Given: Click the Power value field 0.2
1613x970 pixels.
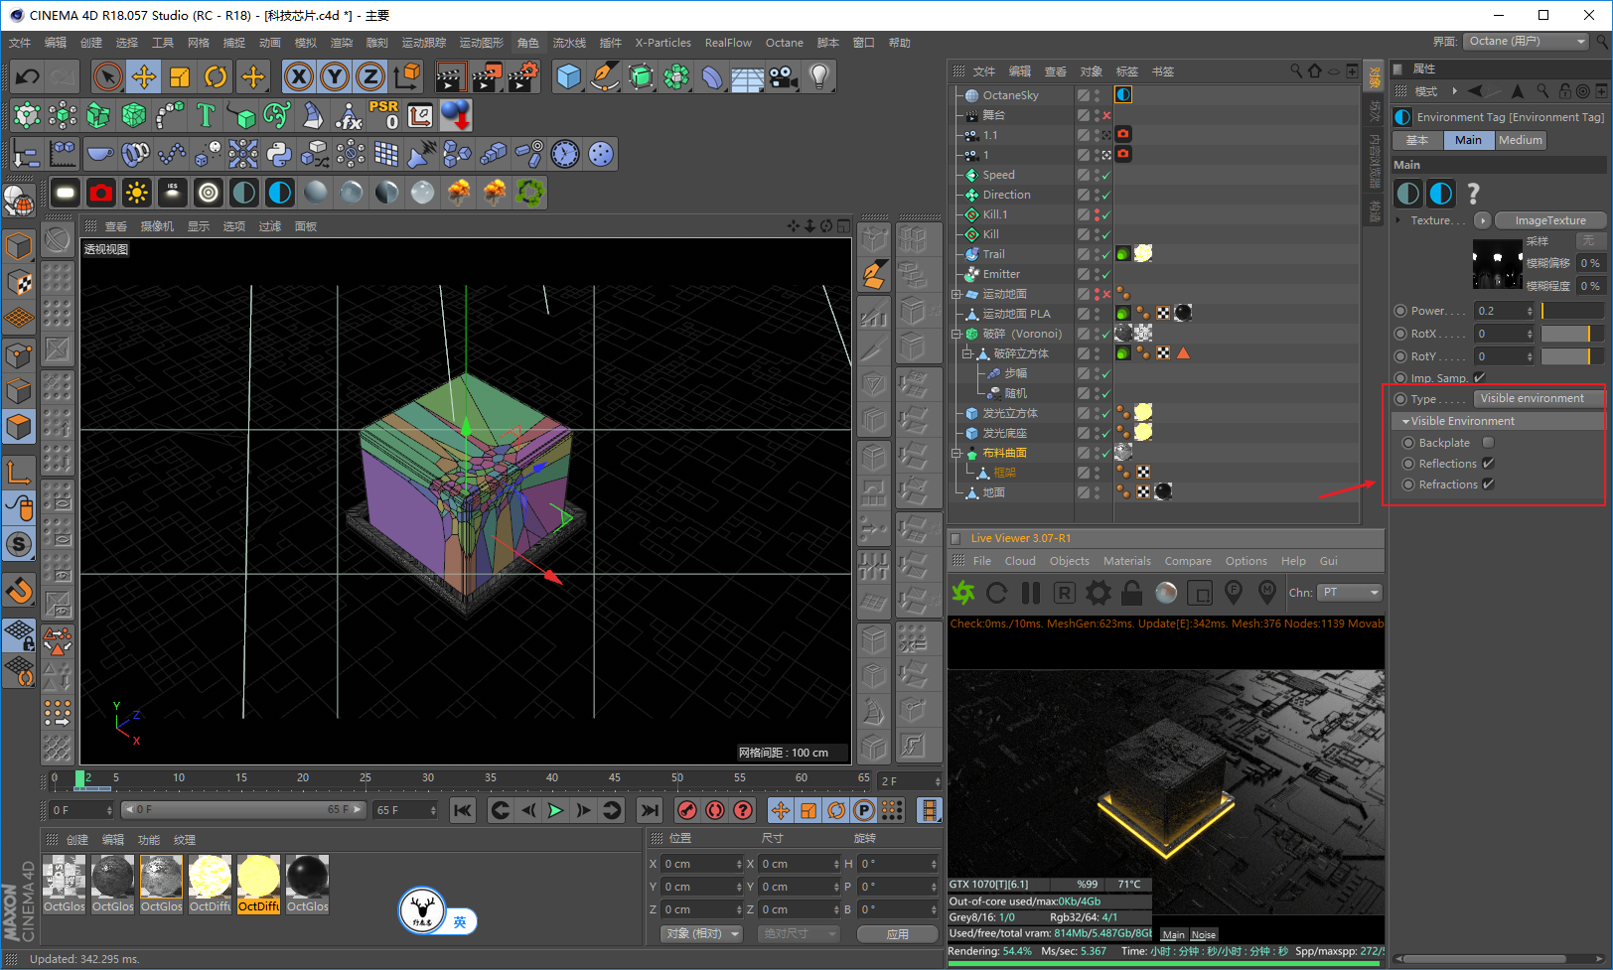Looking at the screenshot, I should coord(1505,311).
